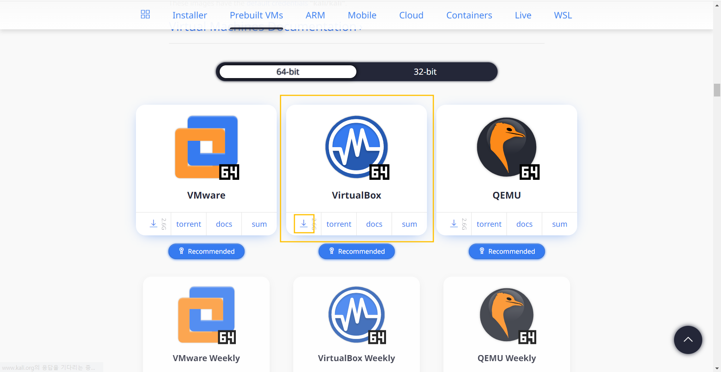Switch to 32-bit images
Image resolution: width=721 pixels, height=372 pixels.
coord(425,72)
